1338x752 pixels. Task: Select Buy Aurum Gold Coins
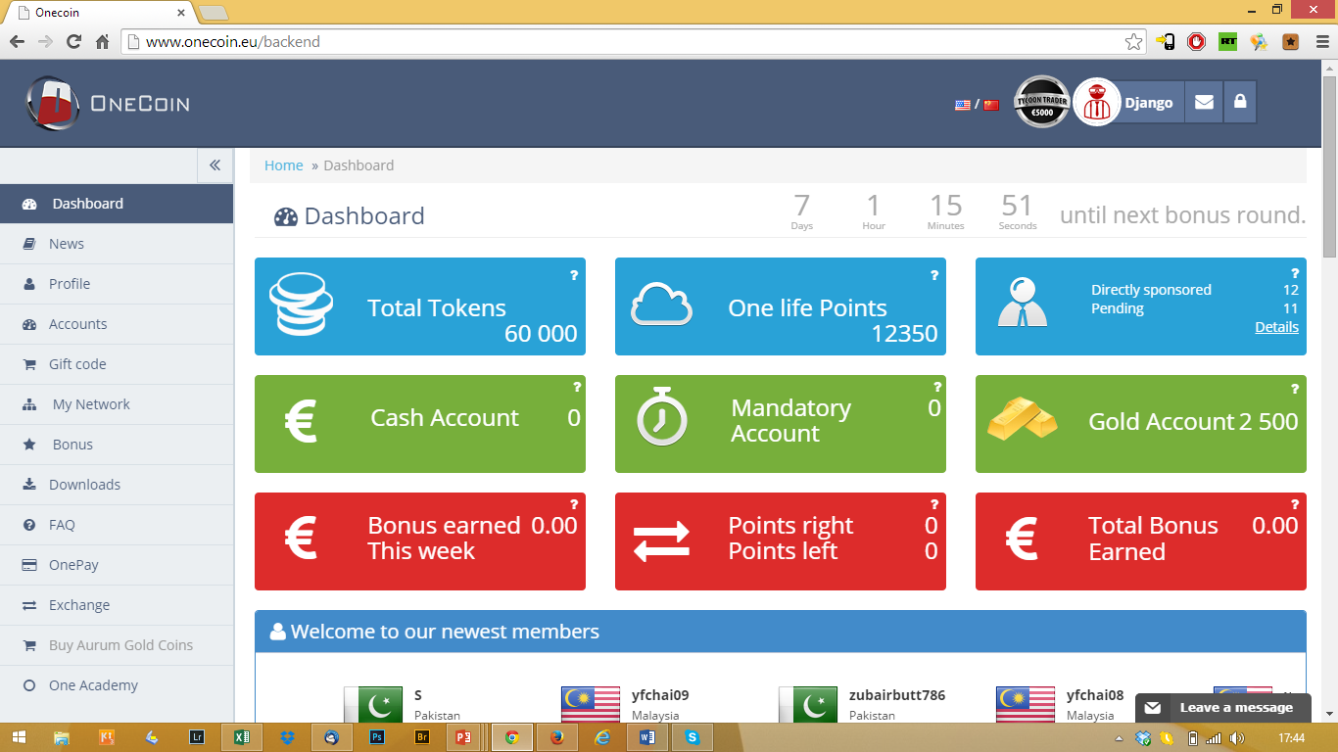[117, 645]
